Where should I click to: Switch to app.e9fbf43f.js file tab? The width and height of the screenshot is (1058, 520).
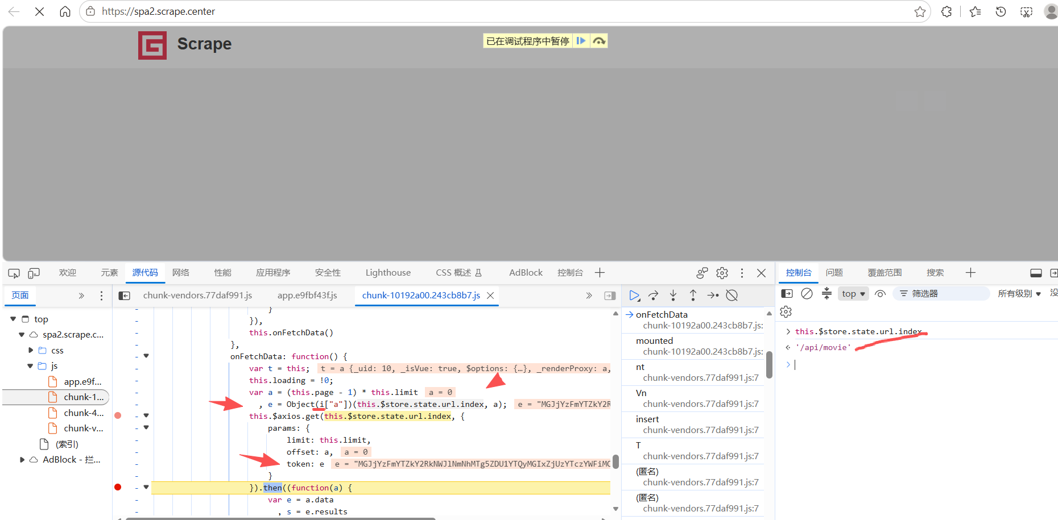coord(307,296)
